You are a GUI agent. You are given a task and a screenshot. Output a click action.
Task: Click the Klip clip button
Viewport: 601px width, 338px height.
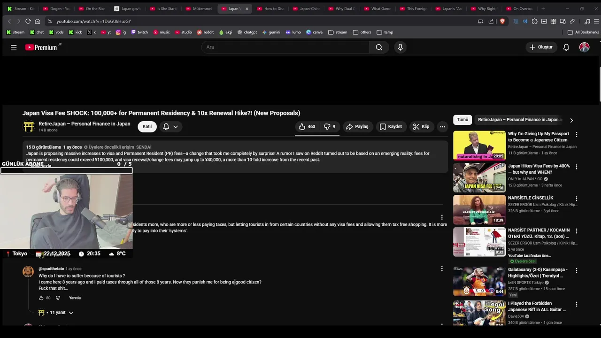coord(421,127)
